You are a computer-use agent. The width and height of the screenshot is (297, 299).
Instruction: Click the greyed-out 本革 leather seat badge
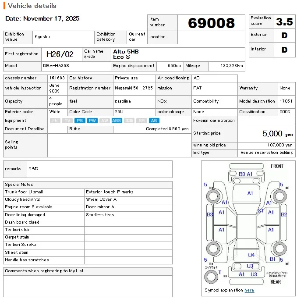click(129, 121)
